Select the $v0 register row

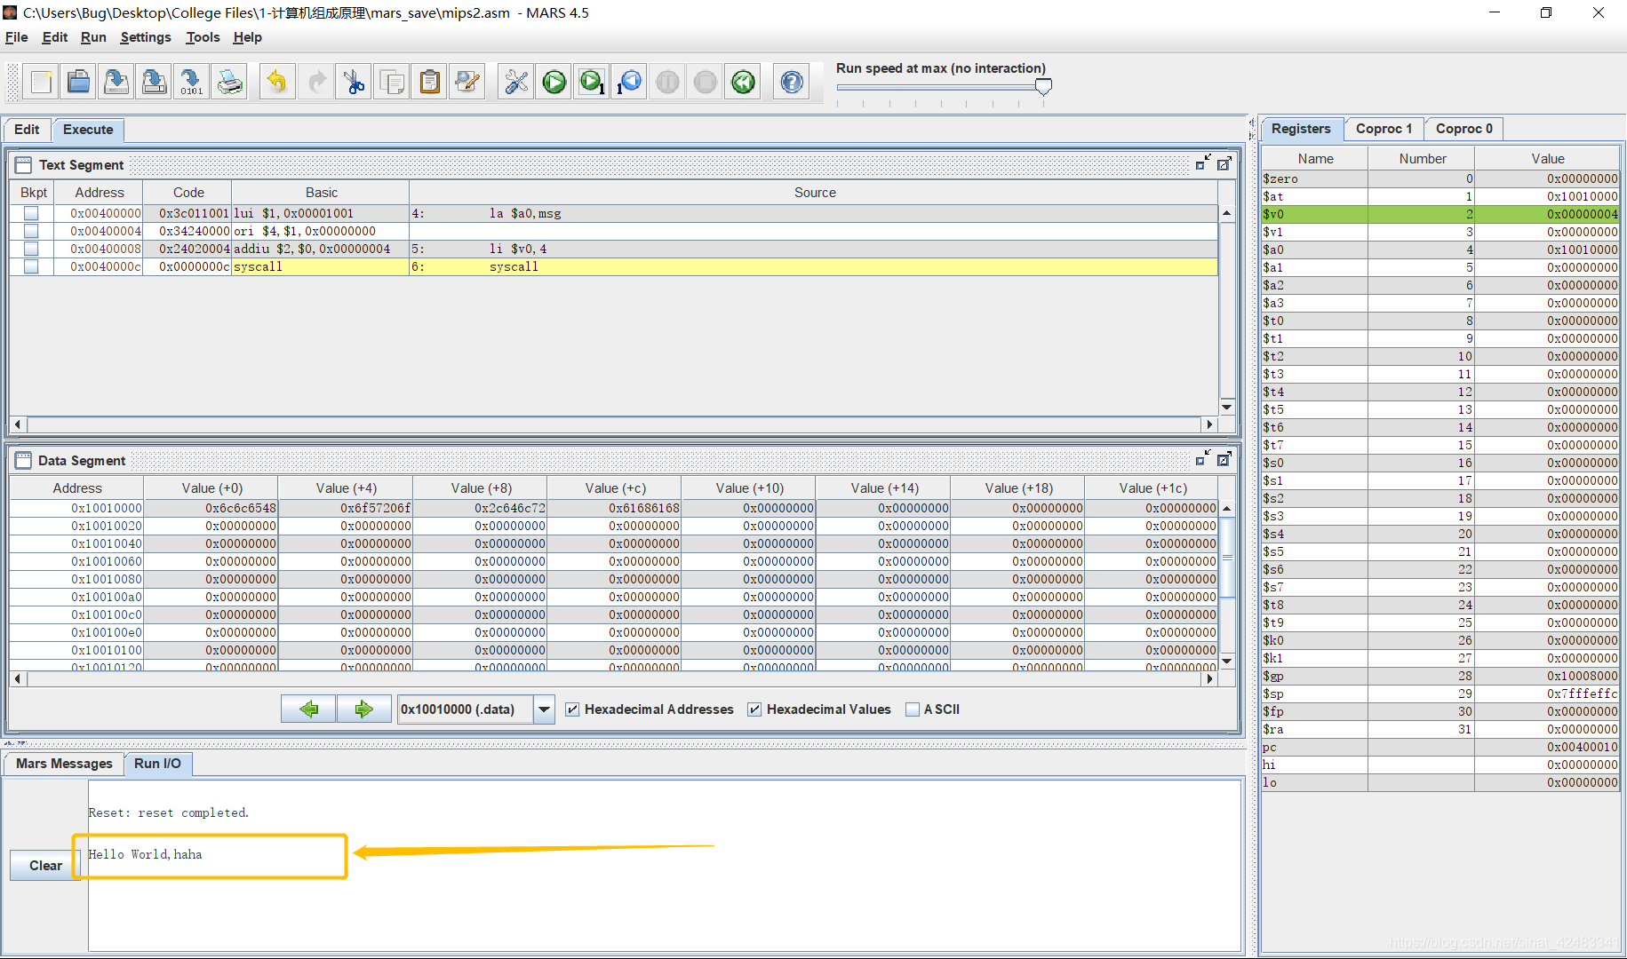[x=1440, y=214]
